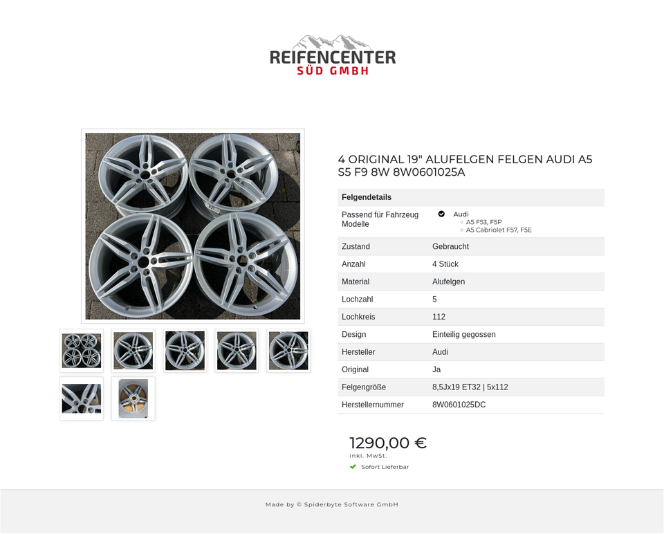Screen dimensions: 664x534
Task: Click the Felgendetails section header
Action: (365, 197)
